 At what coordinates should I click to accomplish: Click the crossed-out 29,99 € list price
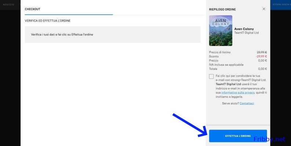click(x=262, y=52)
